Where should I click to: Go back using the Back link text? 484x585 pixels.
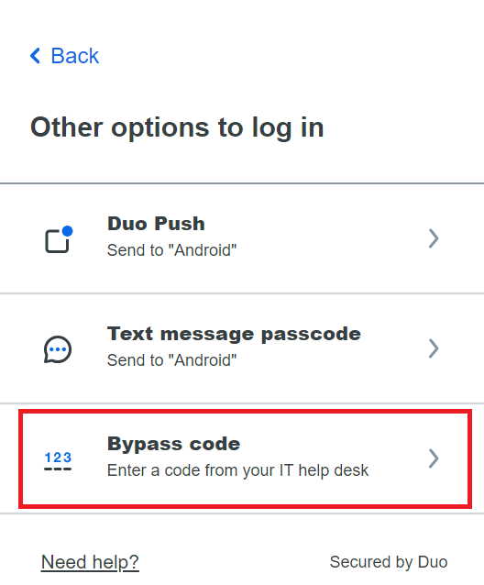point(74,56)
